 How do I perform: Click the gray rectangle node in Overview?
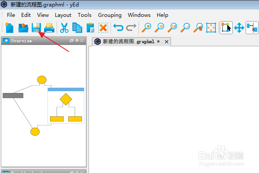point(13,96)
